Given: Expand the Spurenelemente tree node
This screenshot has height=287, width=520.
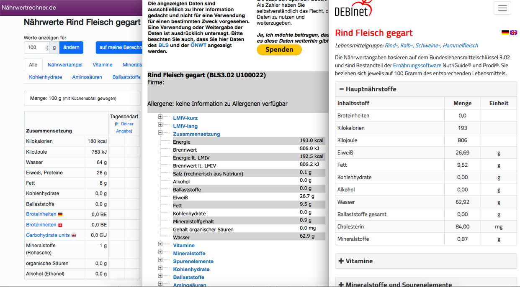Looking at the screenshot, I should click(x=160, y=261).
